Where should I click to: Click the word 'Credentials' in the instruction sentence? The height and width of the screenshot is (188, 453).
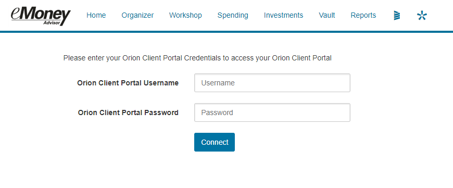[202, 58]
